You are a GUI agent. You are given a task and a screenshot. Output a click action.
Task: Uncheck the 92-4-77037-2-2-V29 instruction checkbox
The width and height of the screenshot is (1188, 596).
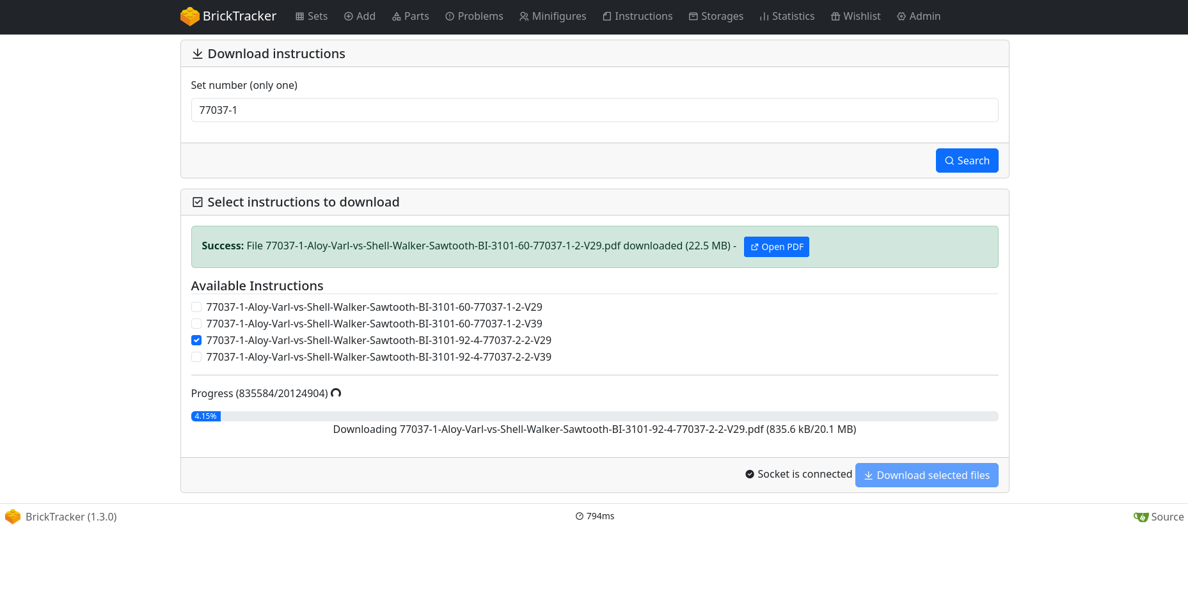196,340
